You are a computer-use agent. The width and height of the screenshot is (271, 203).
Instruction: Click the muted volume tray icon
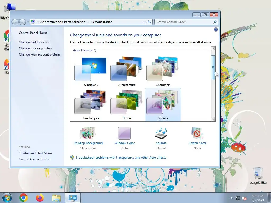(244, 198)
